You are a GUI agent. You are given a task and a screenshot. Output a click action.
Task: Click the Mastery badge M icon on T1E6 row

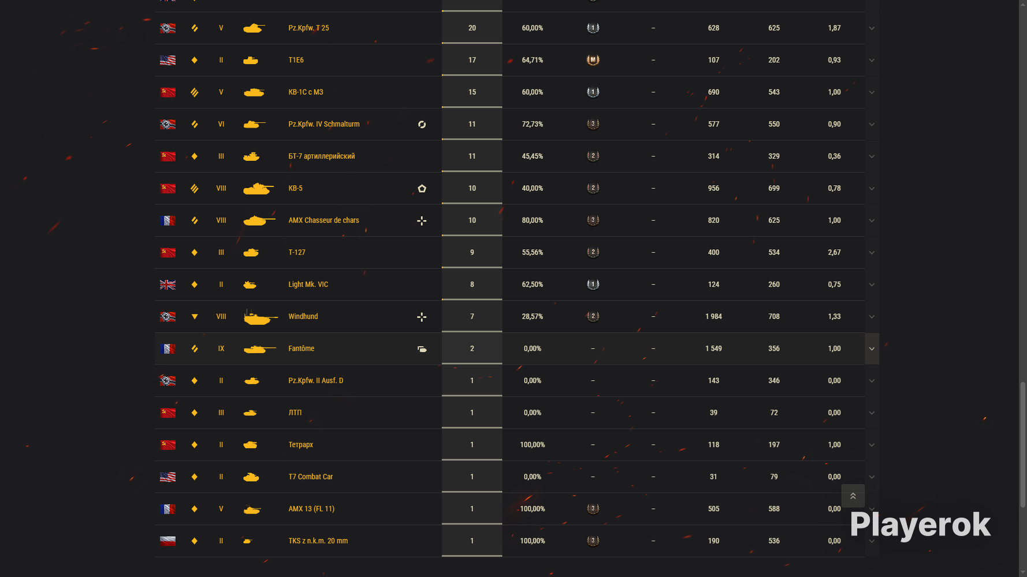coord(593,60)
